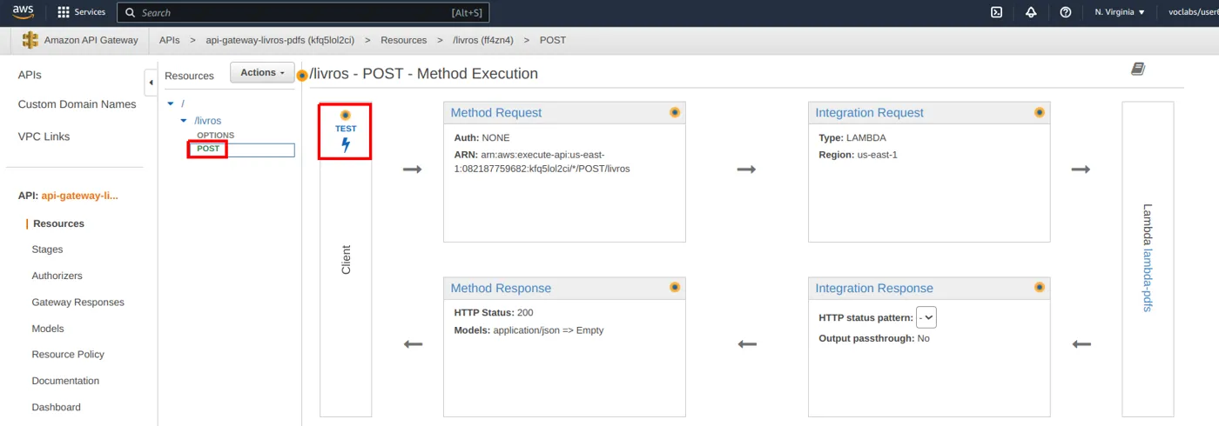Open the Services grid menu
Screen dimensions: 1219x426
coord(81,12)
